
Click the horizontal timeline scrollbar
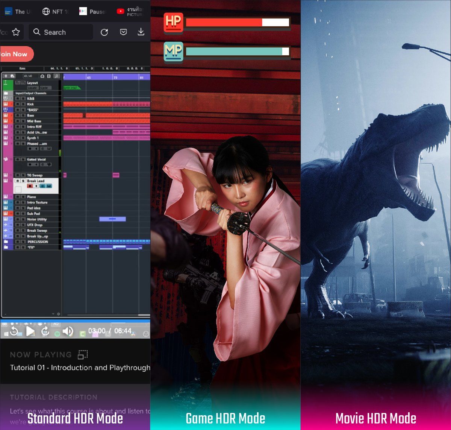click(109, 315)
